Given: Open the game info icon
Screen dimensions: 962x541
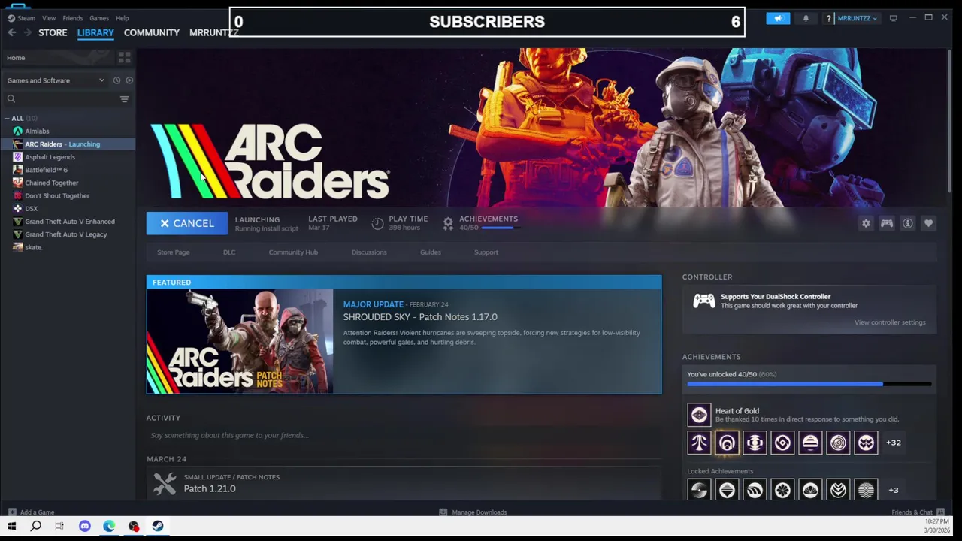Looking at the screenshot, I should (908, 223).
